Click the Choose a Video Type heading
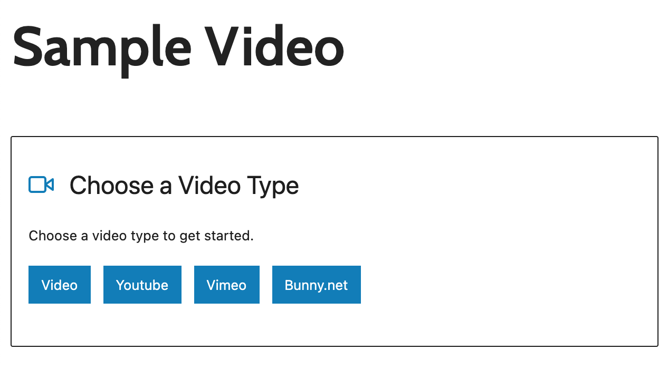 click(x=184, y=186)
